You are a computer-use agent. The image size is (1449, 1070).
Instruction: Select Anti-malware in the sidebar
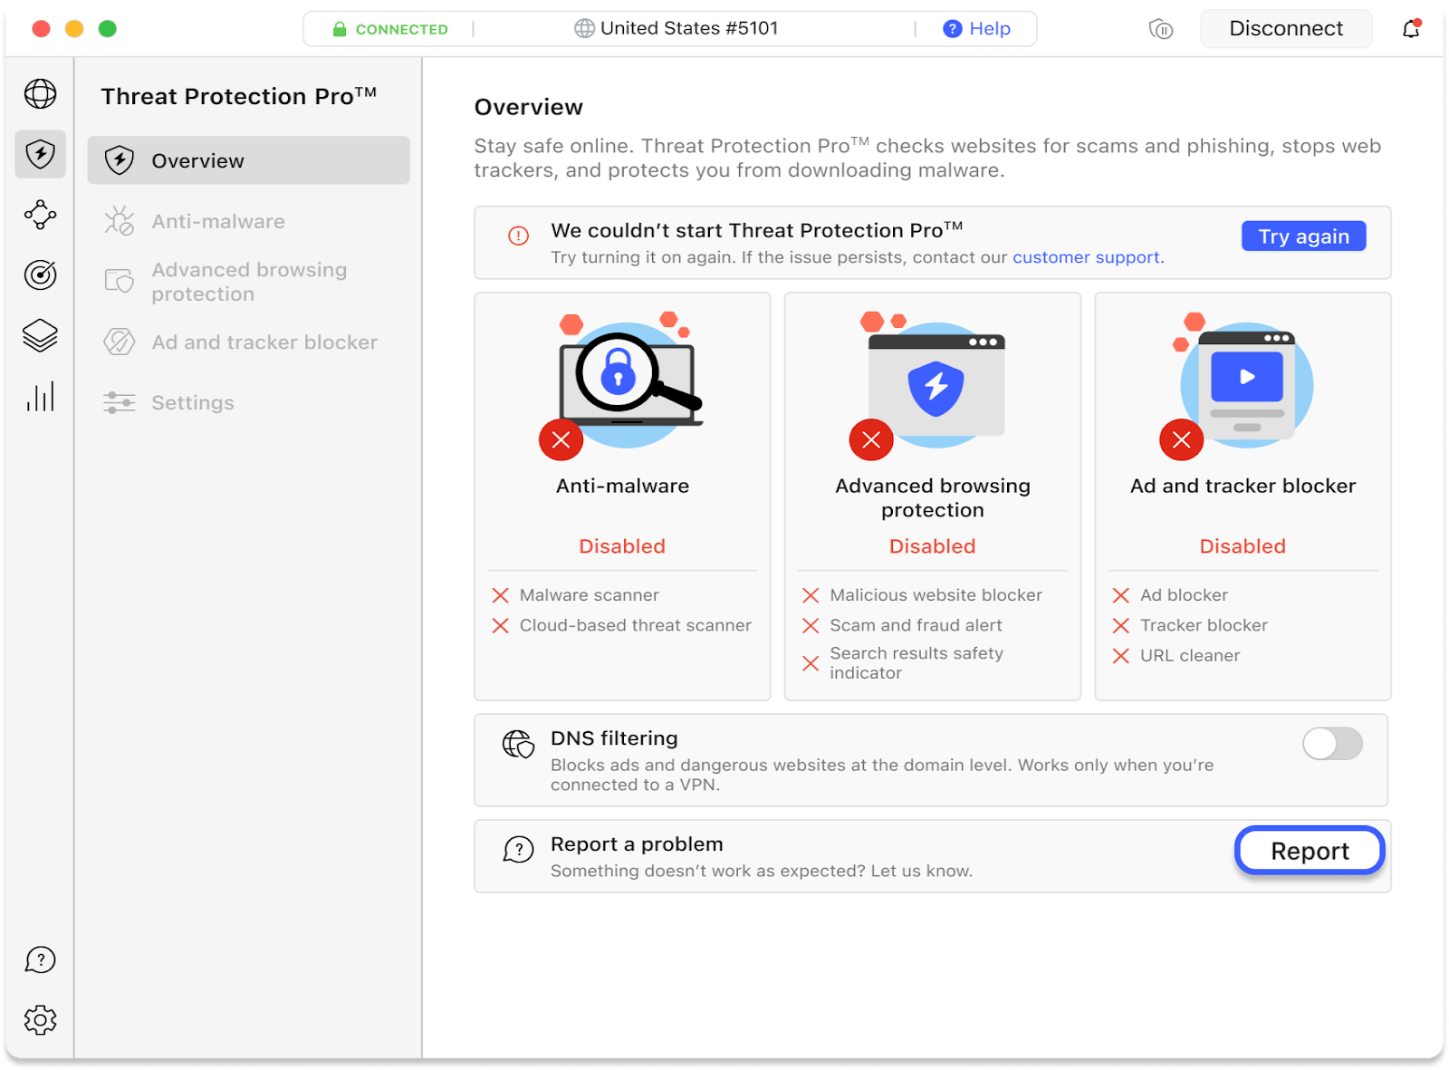217,221
